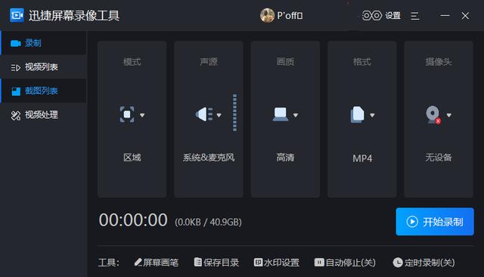This screenshot has width=484, height=277.
Task: Close the recorder window
Action: coord(465,16)
